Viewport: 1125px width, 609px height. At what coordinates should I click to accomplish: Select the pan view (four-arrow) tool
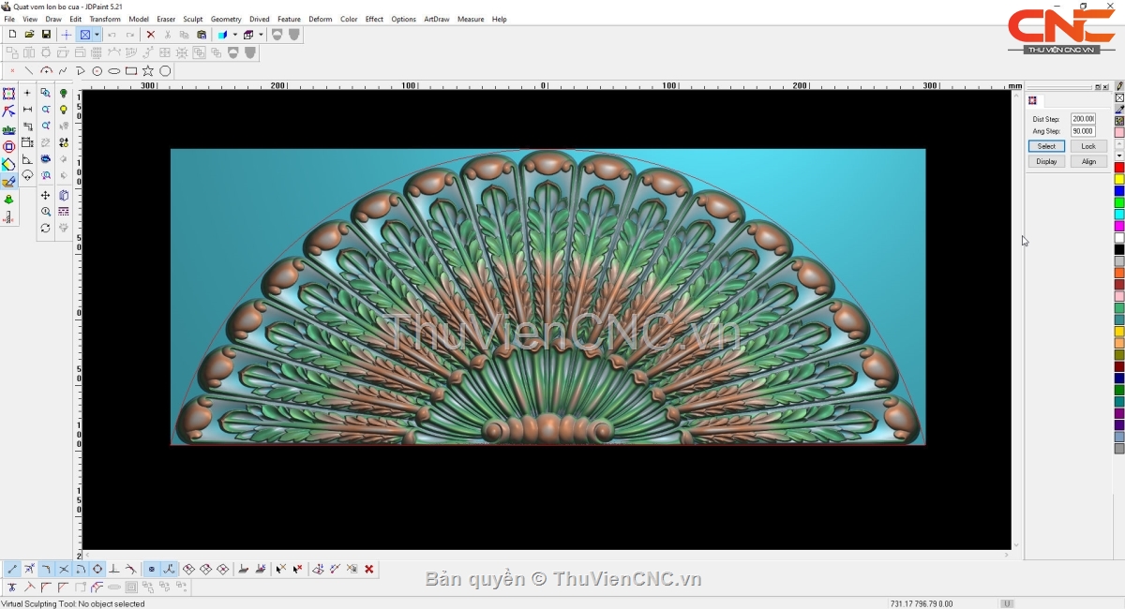[x=45, y=195]
